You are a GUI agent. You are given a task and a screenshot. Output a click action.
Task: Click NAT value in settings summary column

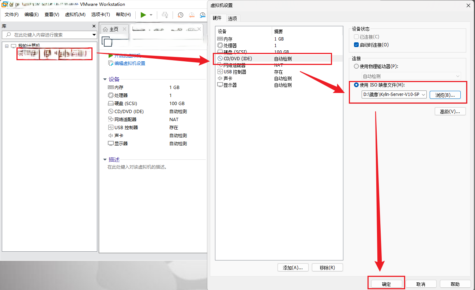point(279,65)
